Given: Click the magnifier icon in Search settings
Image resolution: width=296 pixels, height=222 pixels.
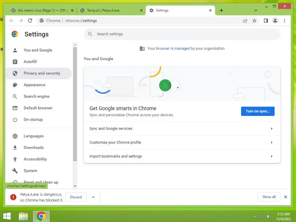Looking at the screenshot, I should tap(90, 34).
